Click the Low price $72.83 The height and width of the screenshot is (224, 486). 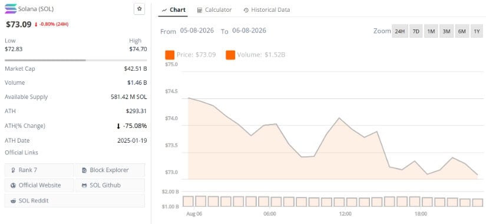[x=14, y=49]
